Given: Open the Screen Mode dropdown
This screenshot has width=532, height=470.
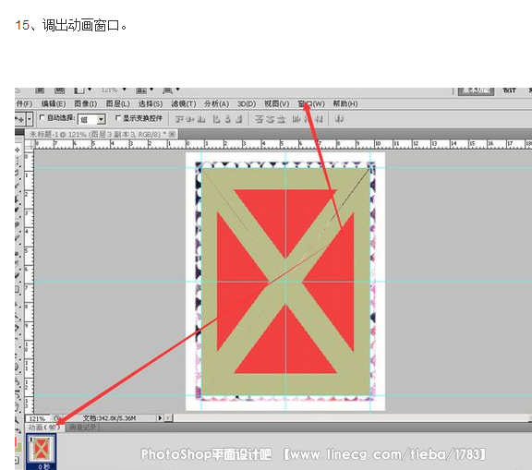Looking at the screenshot, I should click(171, 90).
